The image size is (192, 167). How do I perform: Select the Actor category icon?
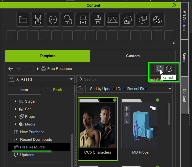pos(38,20)
